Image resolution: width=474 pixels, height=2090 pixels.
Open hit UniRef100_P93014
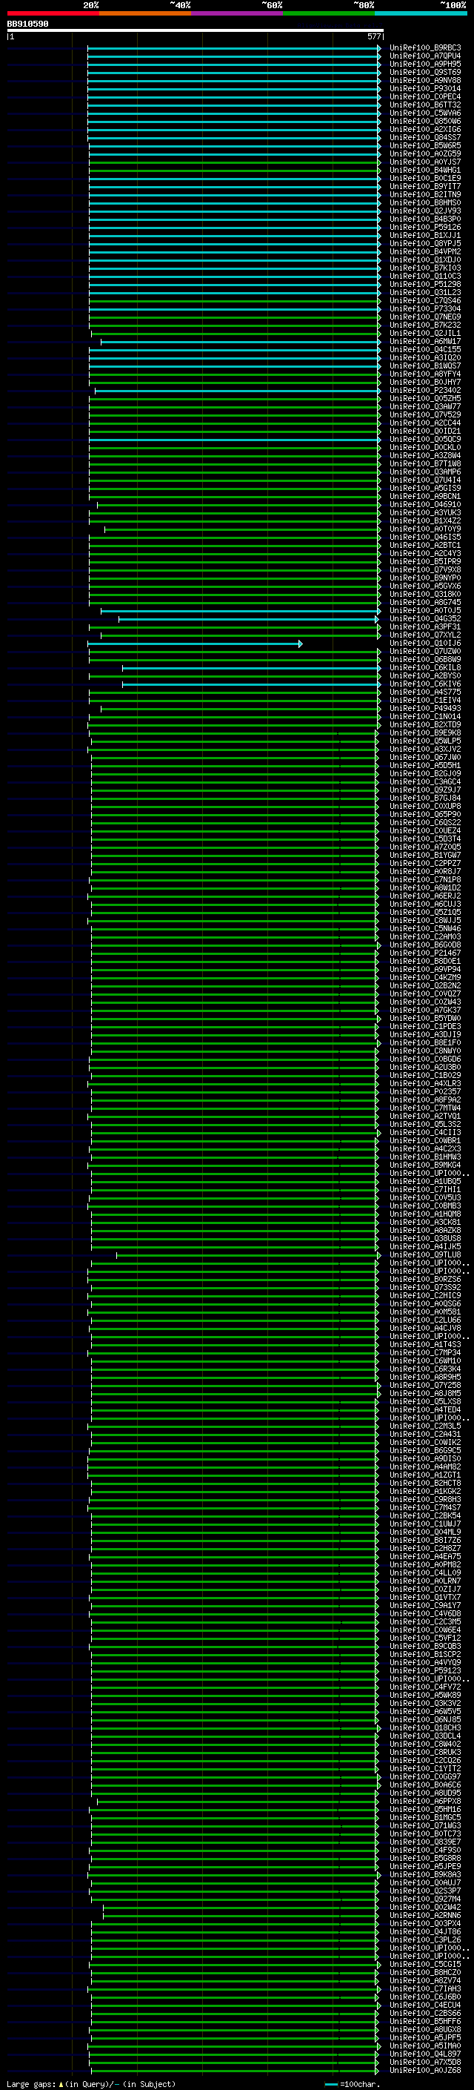[425, 88]
